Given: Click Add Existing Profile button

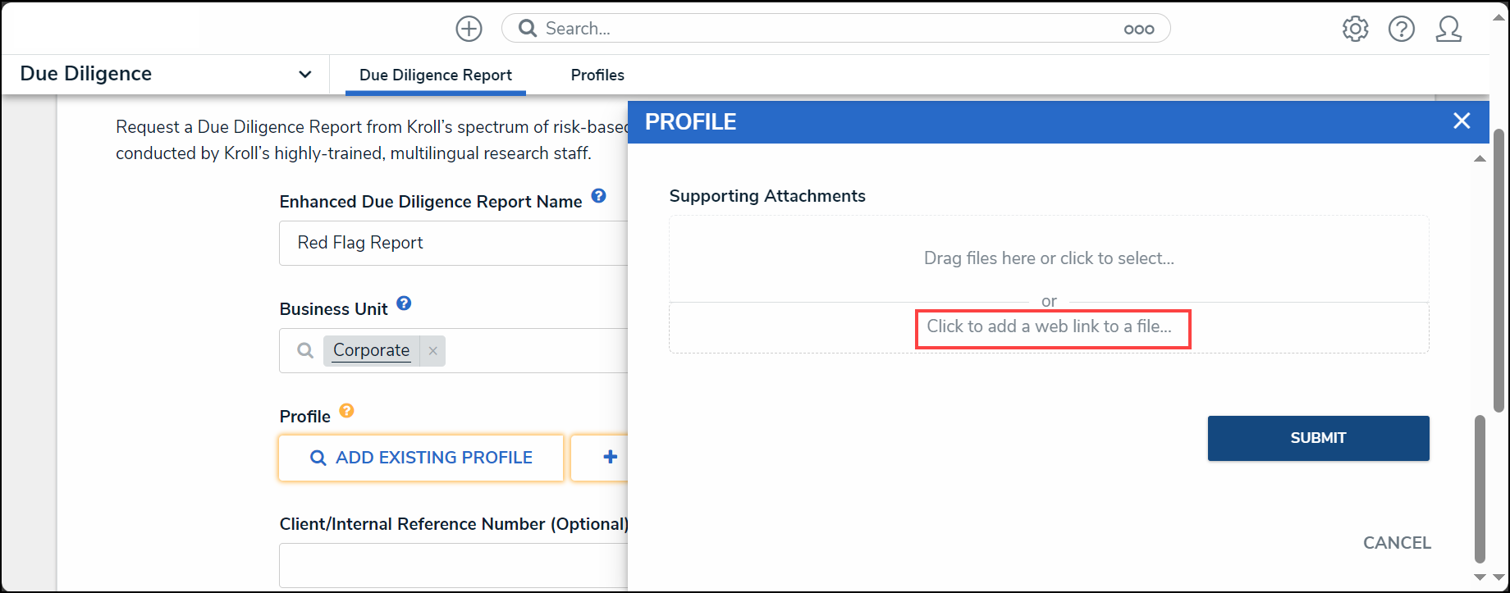Looking at the screenshot, I should tap(421, 458).
